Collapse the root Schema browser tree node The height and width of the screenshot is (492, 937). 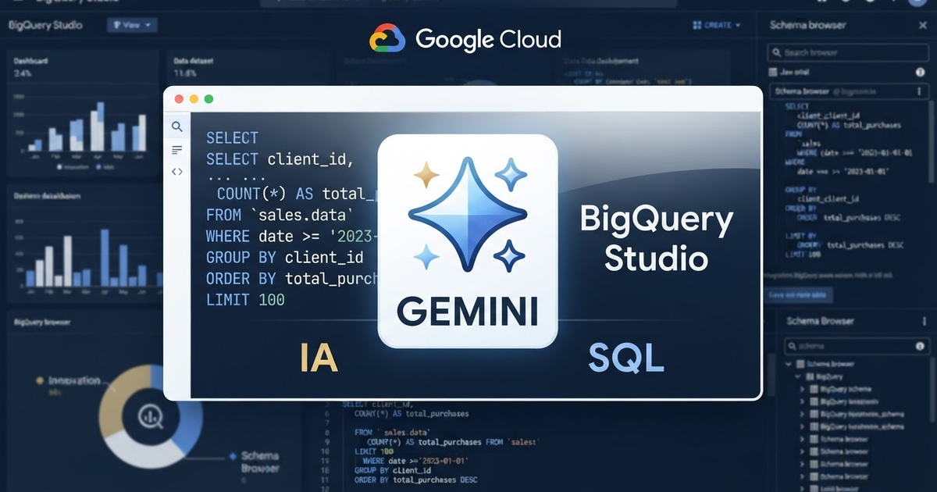point(789,364)
